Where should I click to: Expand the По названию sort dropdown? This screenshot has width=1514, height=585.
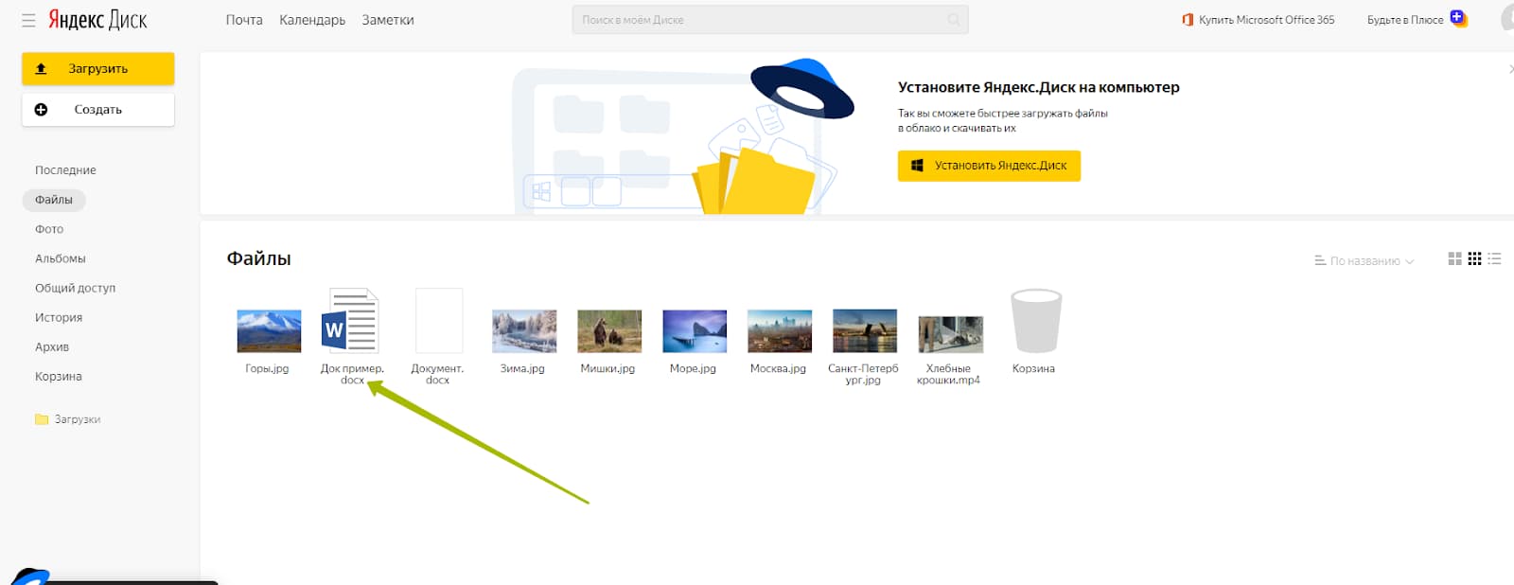click(1364, 261)
